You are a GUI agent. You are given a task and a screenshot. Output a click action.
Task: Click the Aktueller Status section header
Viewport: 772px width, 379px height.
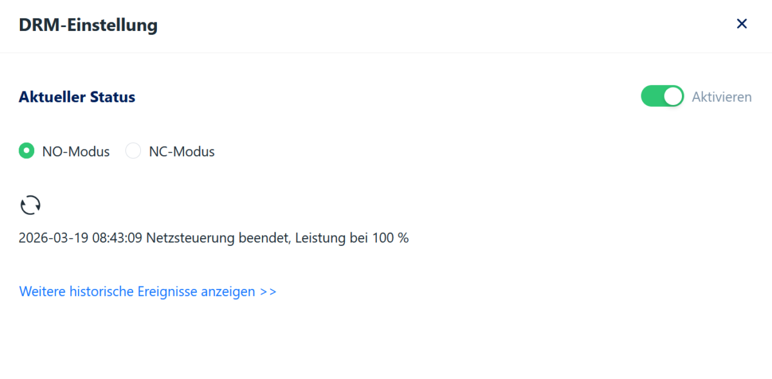click(x=77, y=97)
